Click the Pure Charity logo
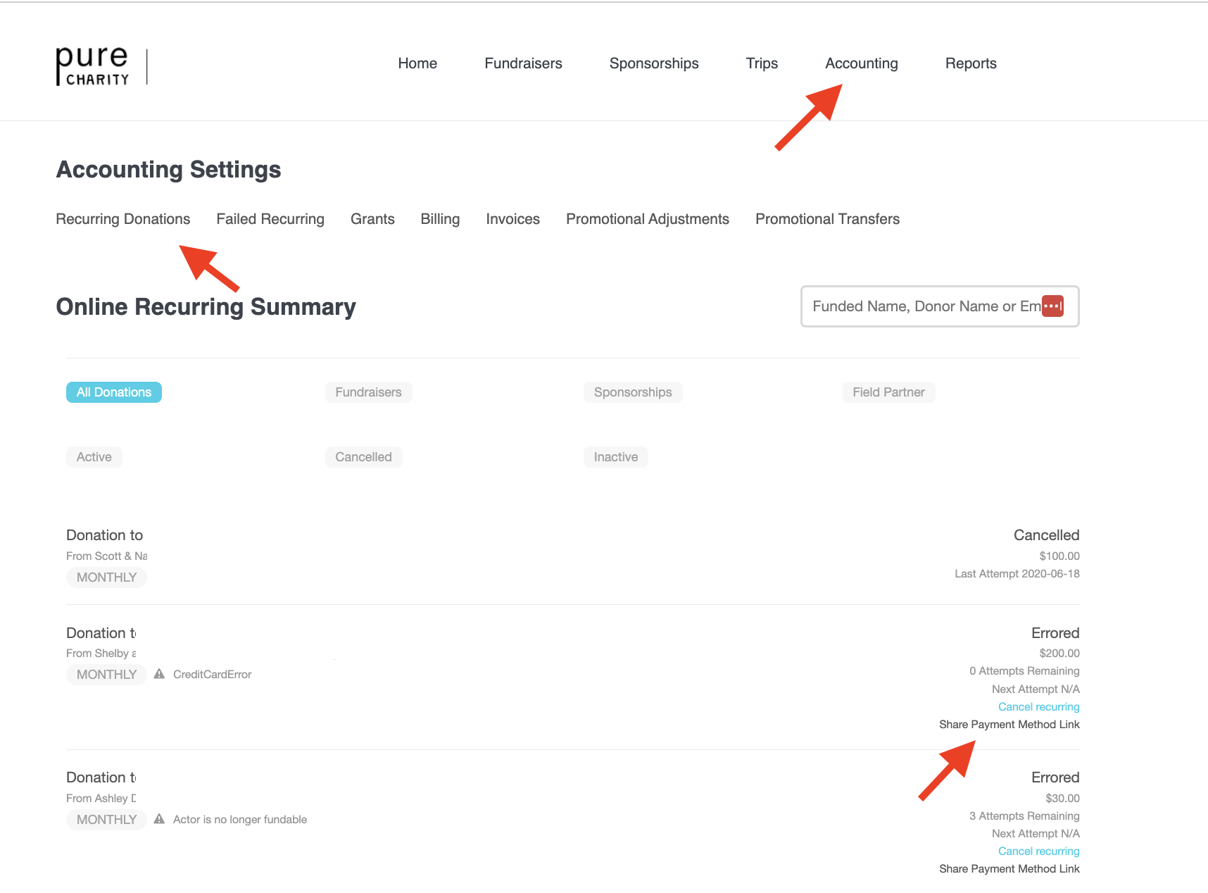Screen dimensions: 1208x893 pyautogui.click(x=93, y=65)
